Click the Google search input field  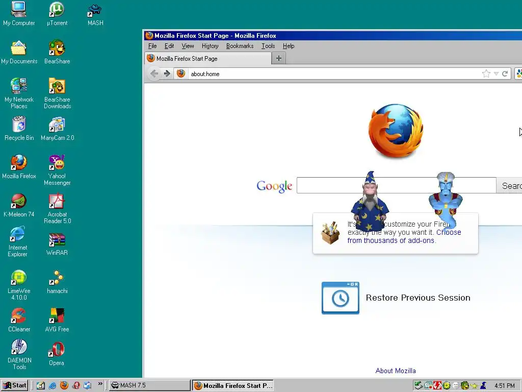click(x=396, y=185)
